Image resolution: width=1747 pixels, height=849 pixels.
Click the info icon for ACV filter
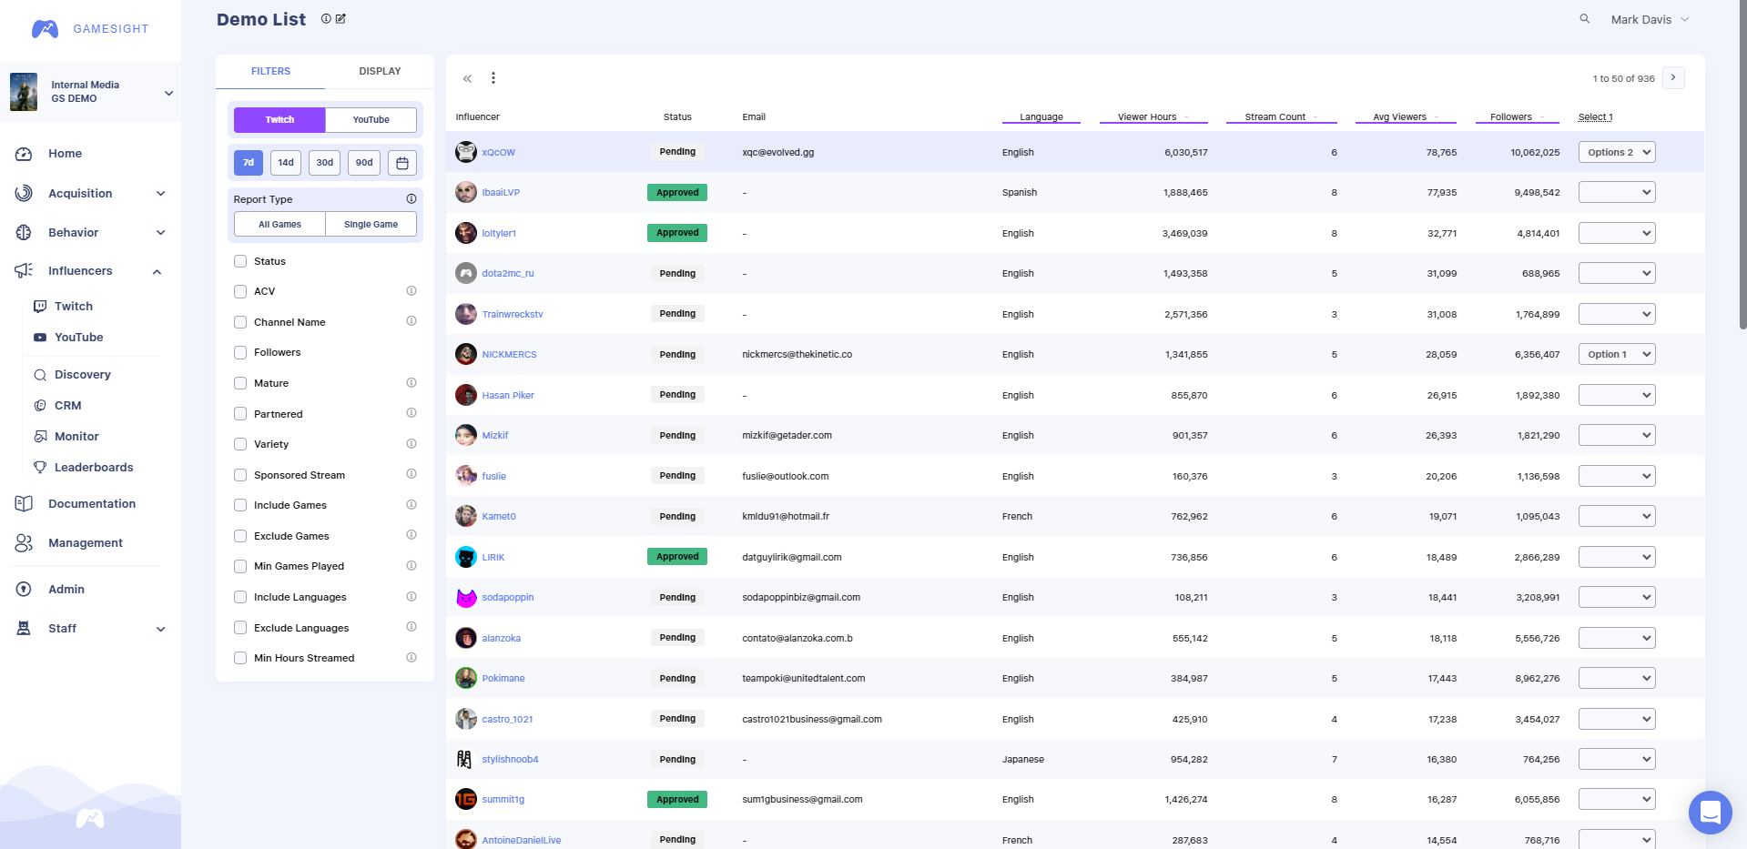pyautogui.click(x=411, y=291)
